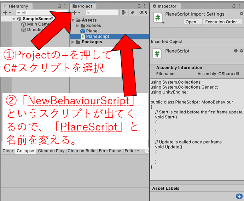244x201 pixels.
Task: Click the Open... button
Action: click(193, 22)
